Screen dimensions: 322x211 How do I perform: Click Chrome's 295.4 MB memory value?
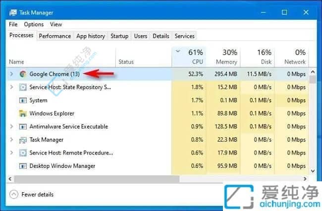(226, 74)
